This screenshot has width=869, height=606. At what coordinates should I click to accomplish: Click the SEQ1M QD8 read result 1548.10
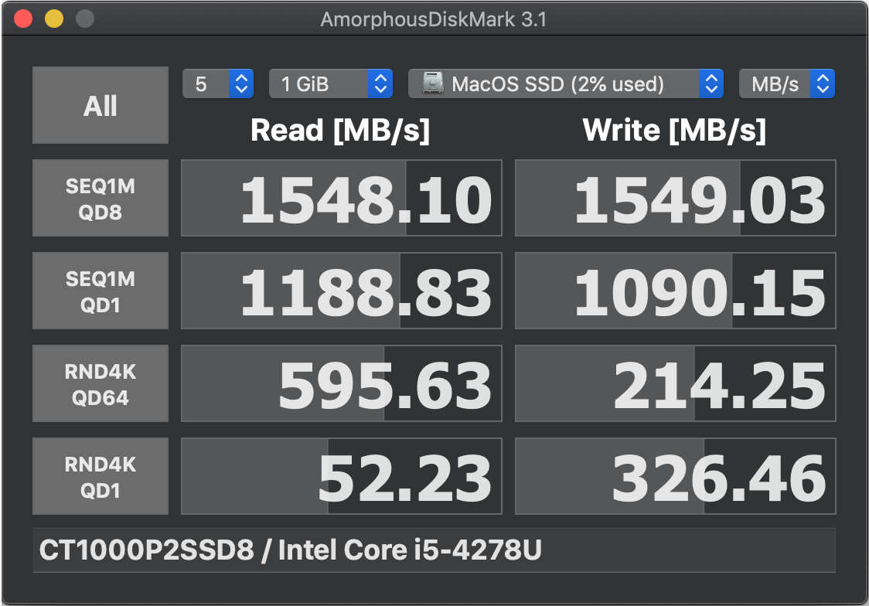click(x=342, y=199)
